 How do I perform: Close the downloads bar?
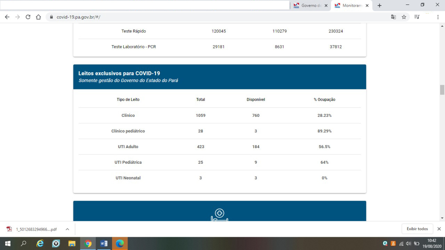pyautogui.click(x=439, y=229)
